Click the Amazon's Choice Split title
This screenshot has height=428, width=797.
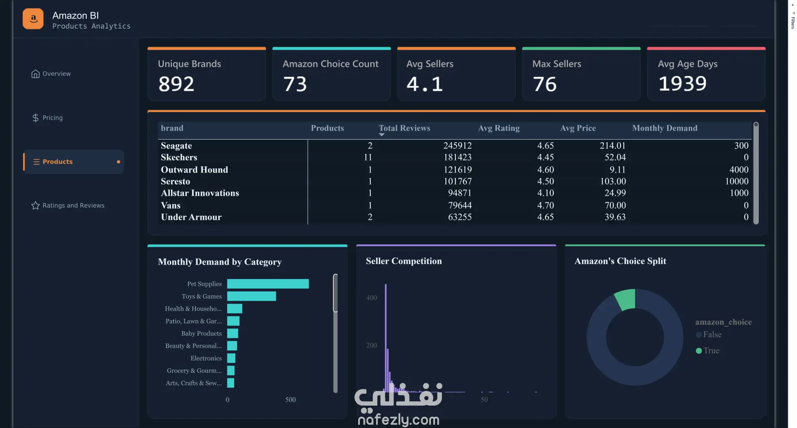point(620,261)
